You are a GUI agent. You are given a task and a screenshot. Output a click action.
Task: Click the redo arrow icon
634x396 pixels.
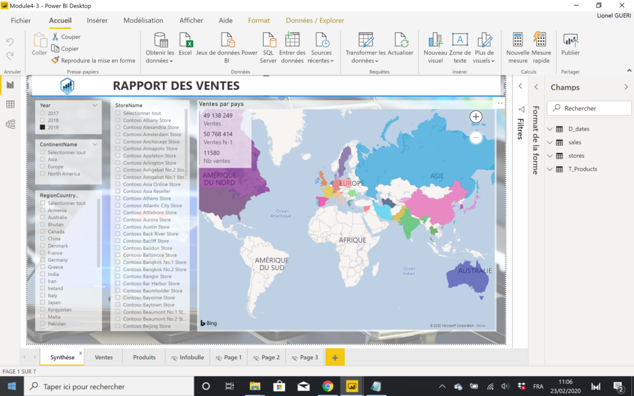pos(10,55)
